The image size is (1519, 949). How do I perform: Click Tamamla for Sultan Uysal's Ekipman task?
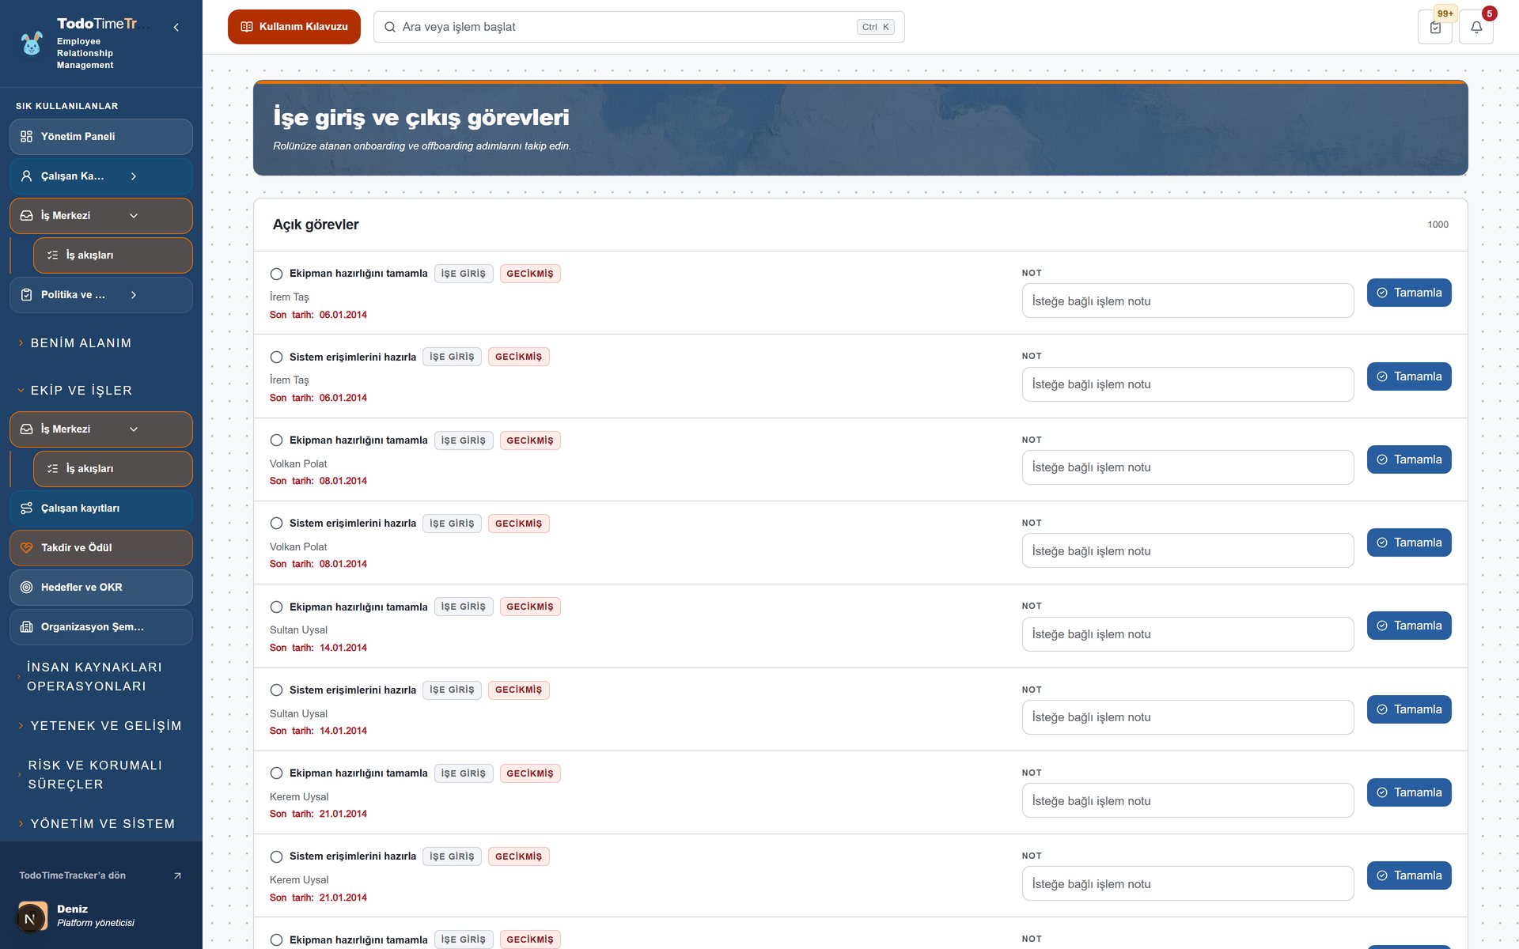click(1409, 626)
